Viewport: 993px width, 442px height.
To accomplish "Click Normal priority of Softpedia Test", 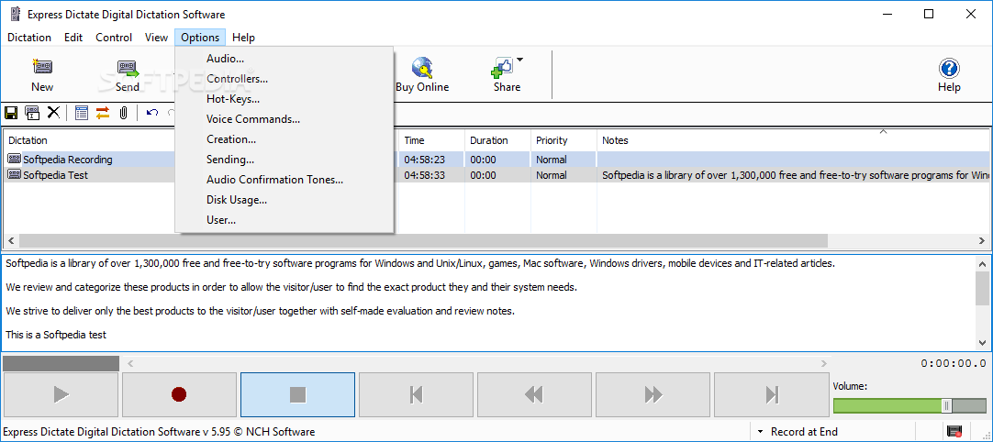I will [x=551, y=175].
